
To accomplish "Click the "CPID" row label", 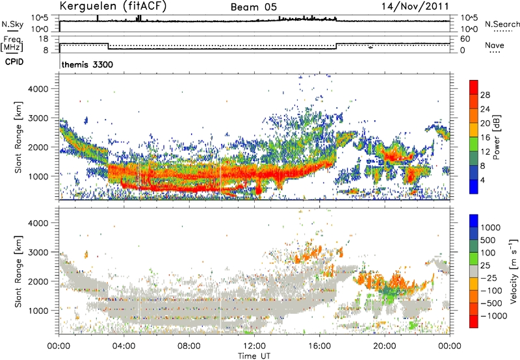I will coord(14,62).
